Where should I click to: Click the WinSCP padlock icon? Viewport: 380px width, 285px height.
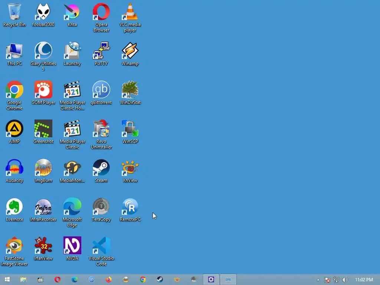coord(130,132)
